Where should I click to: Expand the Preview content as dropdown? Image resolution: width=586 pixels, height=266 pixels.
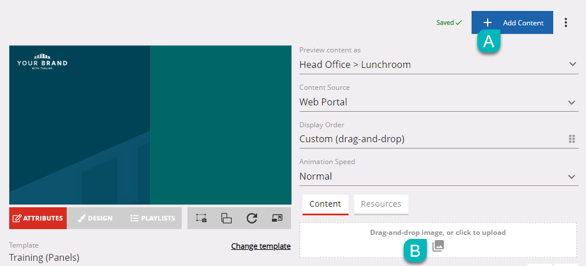tap(572, 64)
